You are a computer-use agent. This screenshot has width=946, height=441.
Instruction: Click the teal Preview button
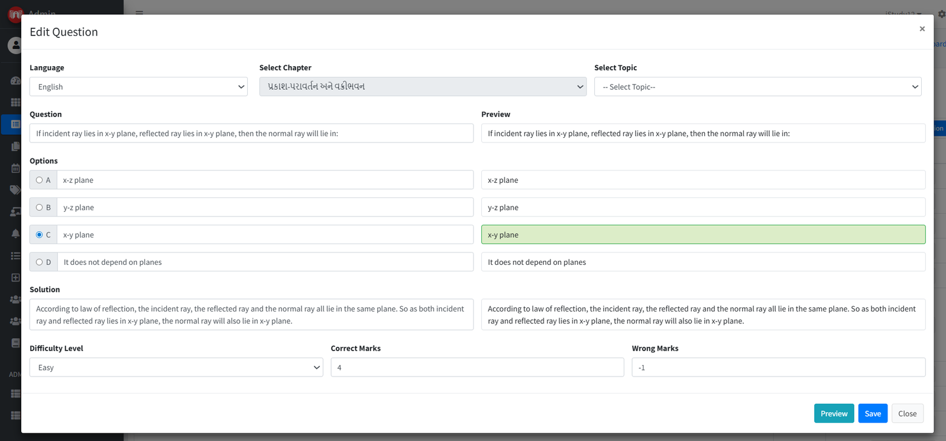[834, 414]
